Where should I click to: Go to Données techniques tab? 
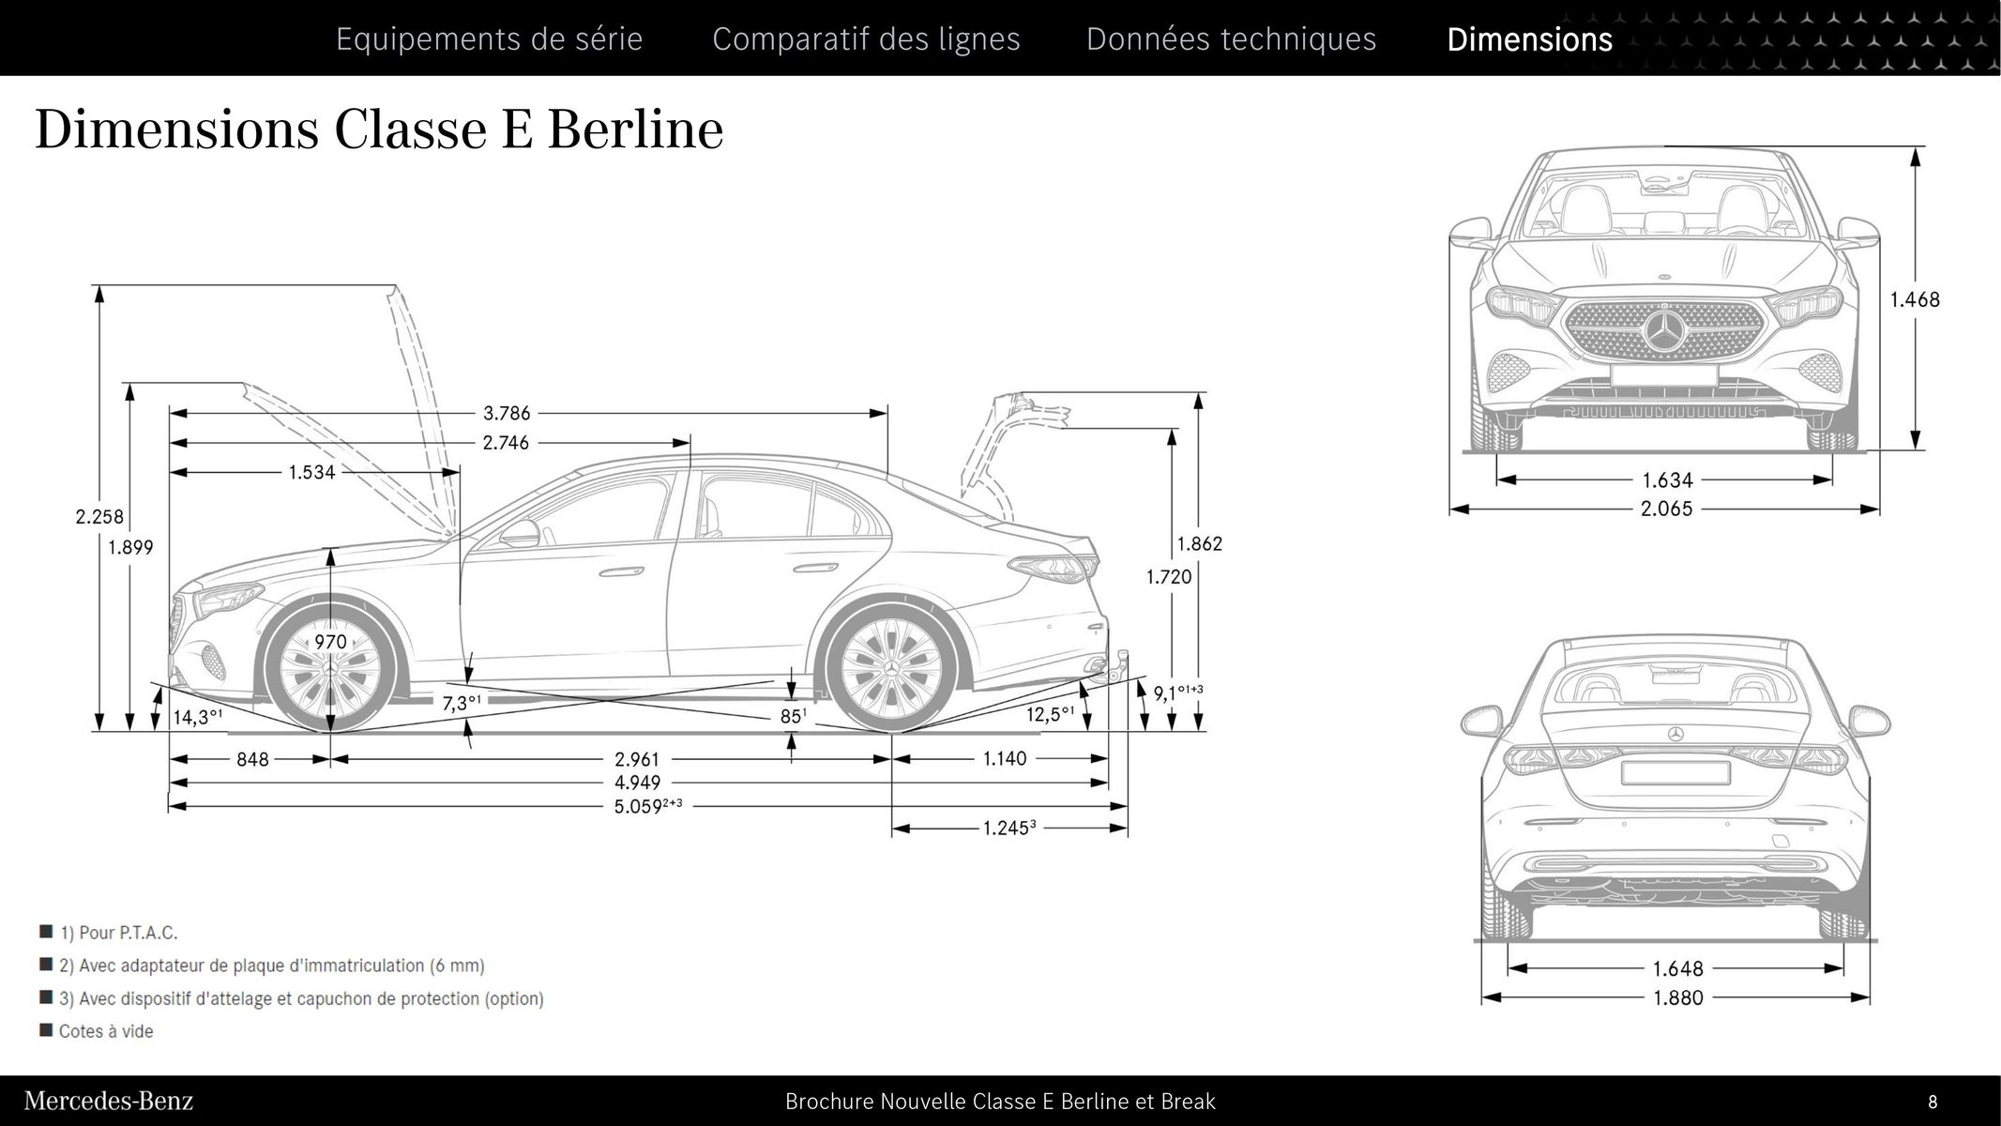[x=1231, y=38]
